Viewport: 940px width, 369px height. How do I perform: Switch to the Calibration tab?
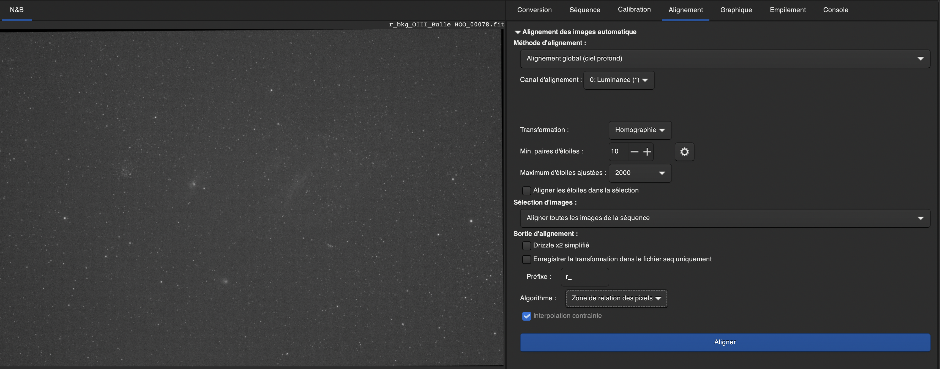634,9
